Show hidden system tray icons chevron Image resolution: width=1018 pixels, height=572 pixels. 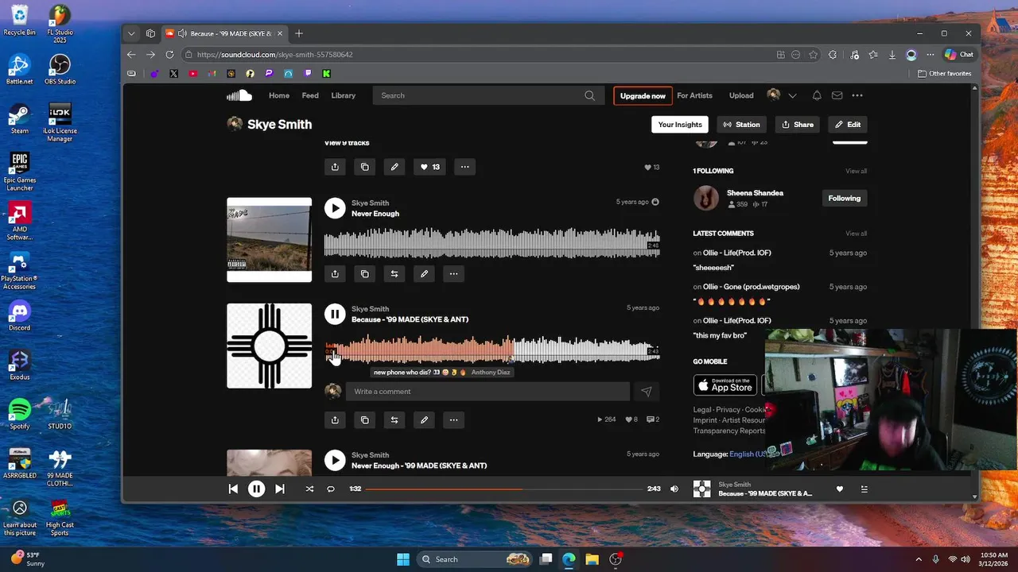tap(919, 559)
